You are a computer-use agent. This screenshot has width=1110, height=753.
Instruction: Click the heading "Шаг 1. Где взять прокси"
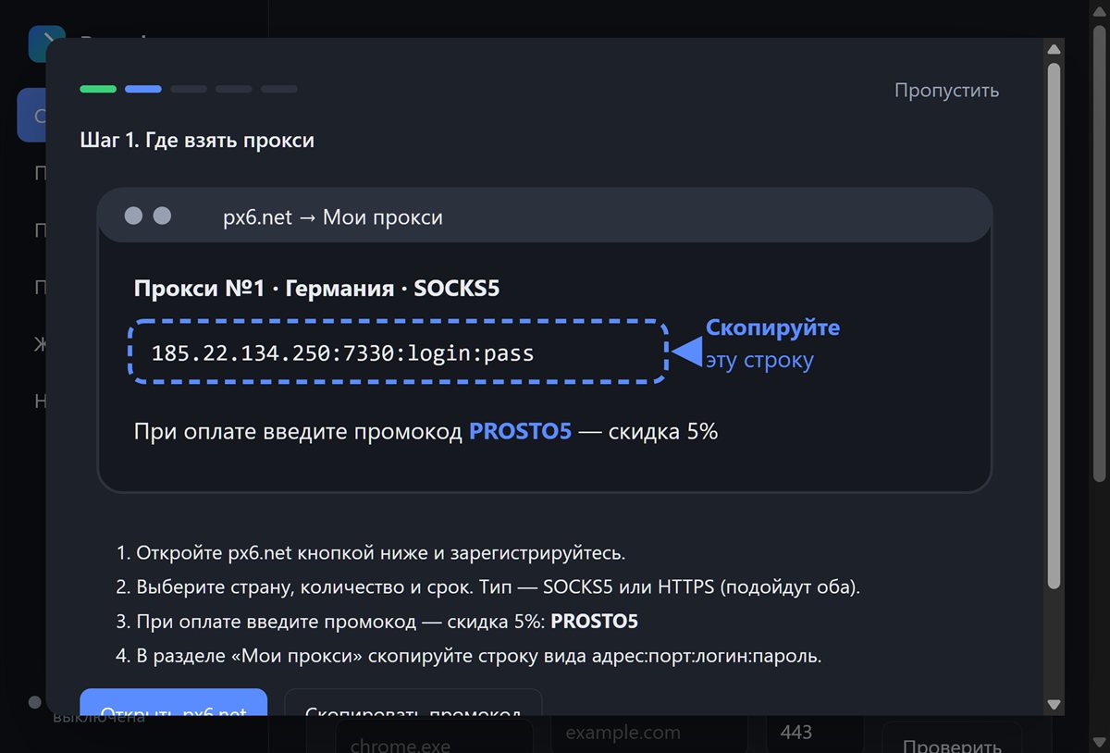[197, 141]
